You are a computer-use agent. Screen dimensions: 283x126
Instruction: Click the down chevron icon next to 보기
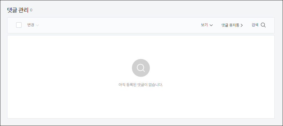(x=211, y=25)
